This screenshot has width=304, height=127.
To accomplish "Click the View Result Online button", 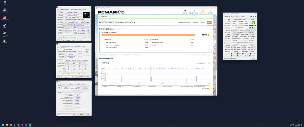I will pos(184,22).
